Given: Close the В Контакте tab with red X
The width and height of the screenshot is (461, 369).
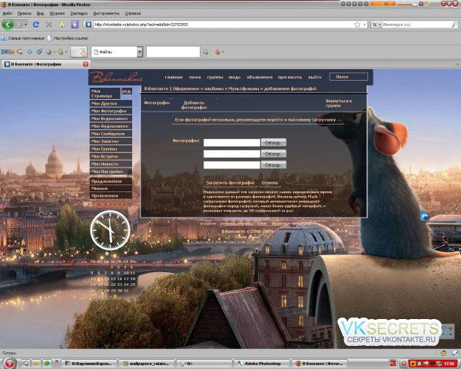Looking at the screenshot, I should point(85,64).
